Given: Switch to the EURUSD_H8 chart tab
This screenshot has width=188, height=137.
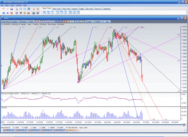Looking at the screenshot, I should tap(35, 130).
